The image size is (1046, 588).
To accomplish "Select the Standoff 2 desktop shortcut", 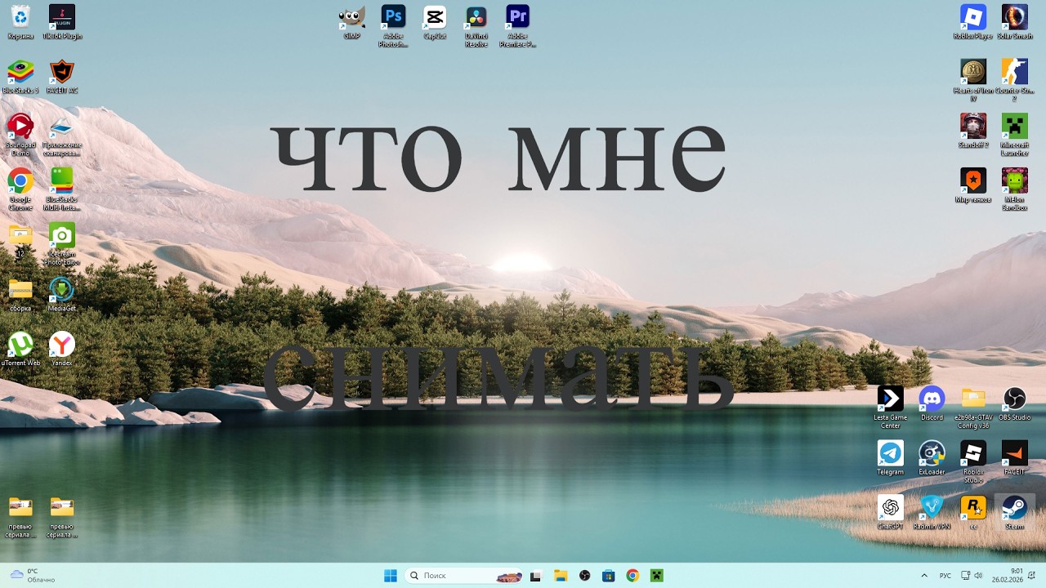I will click(x=973, y=131).
